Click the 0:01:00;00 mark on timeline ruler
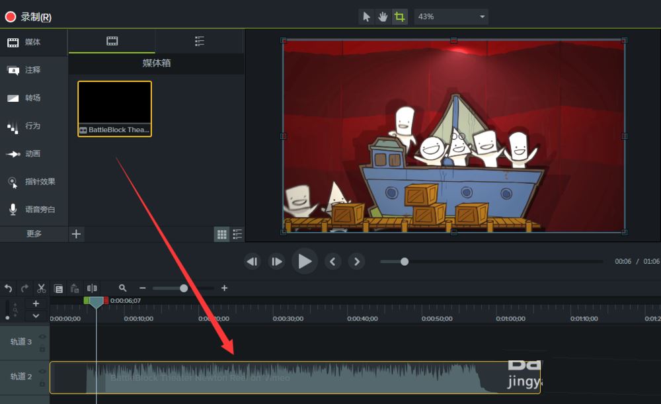 point(511,319)
